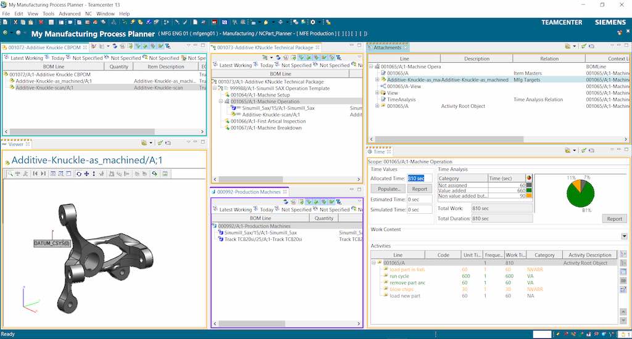Select the Pan tool in Viewer toolbar
632x339 pixels.
86,174
